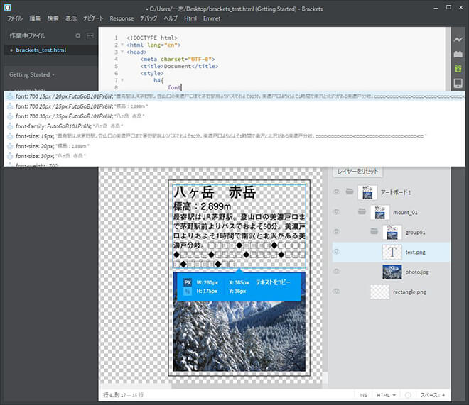The width and height of the screenshot is (469, 405).
Task: Toggle INS insert mode in status bar
Action: tap(363, 395)
